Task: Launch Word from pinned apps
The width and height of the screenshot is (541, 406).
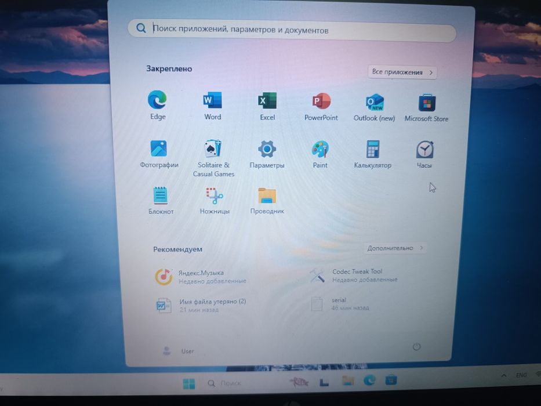Action: pyautogui.click(x=213, y=106)
